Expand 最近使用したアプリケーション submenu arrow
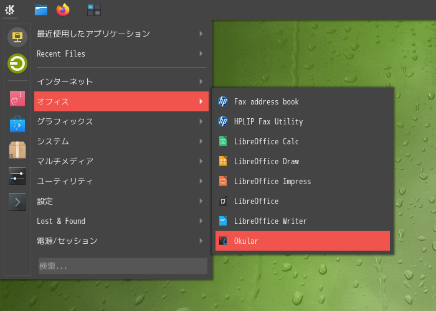 pyautogui.click(x=201, y=34)
